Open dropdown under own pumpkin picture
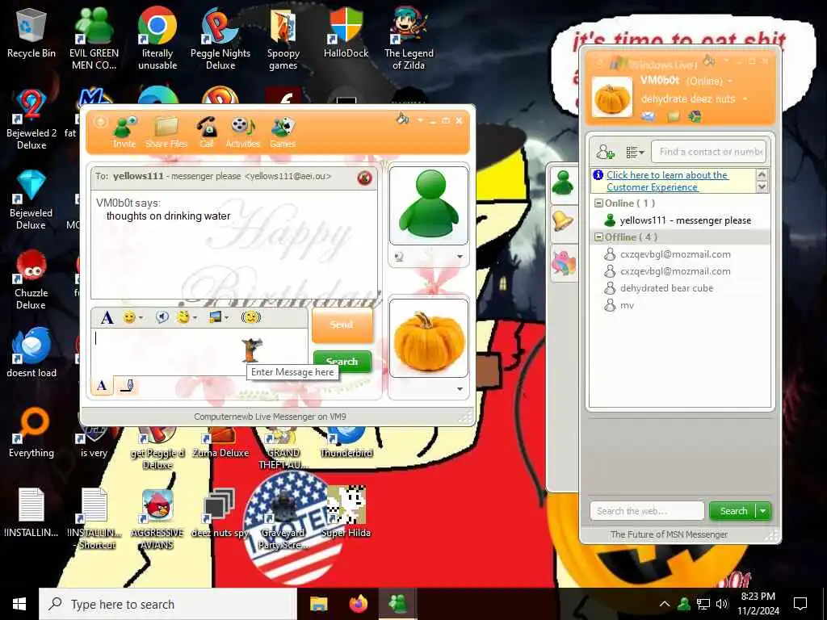Screen dimensions: 827x620 (x=460, y=389)
